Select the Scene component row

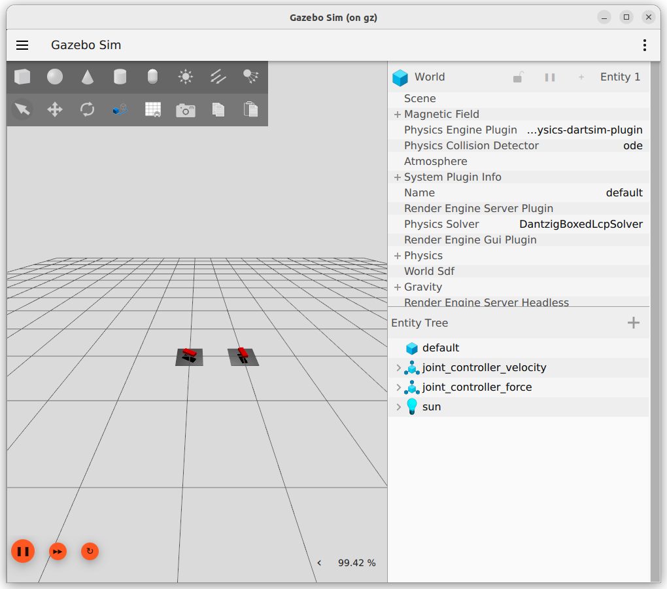[x=519, y=99]
